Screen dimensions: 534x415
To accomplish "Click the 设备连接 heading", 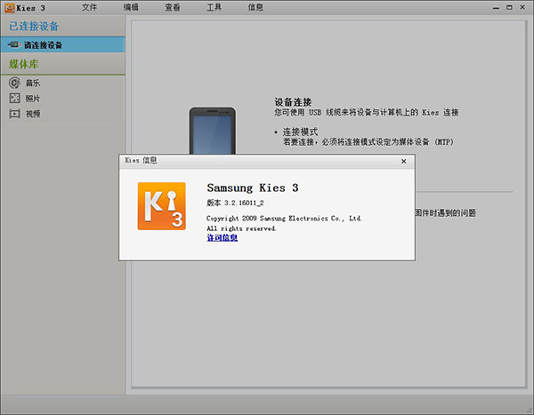I will pyautogui.click(x=293, y=102).
